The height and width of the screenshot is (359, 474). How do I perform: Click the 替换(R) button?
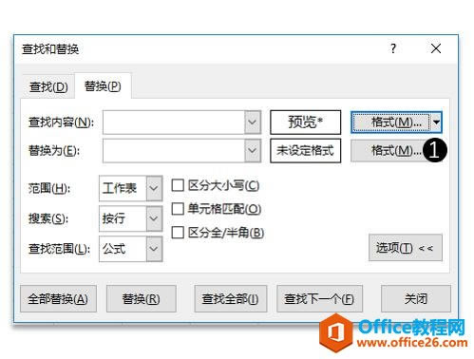(142, 299)
